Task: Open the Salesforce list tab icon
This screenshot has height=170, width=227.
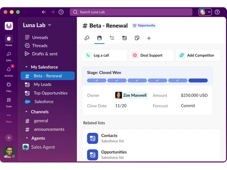Action: 124,38
